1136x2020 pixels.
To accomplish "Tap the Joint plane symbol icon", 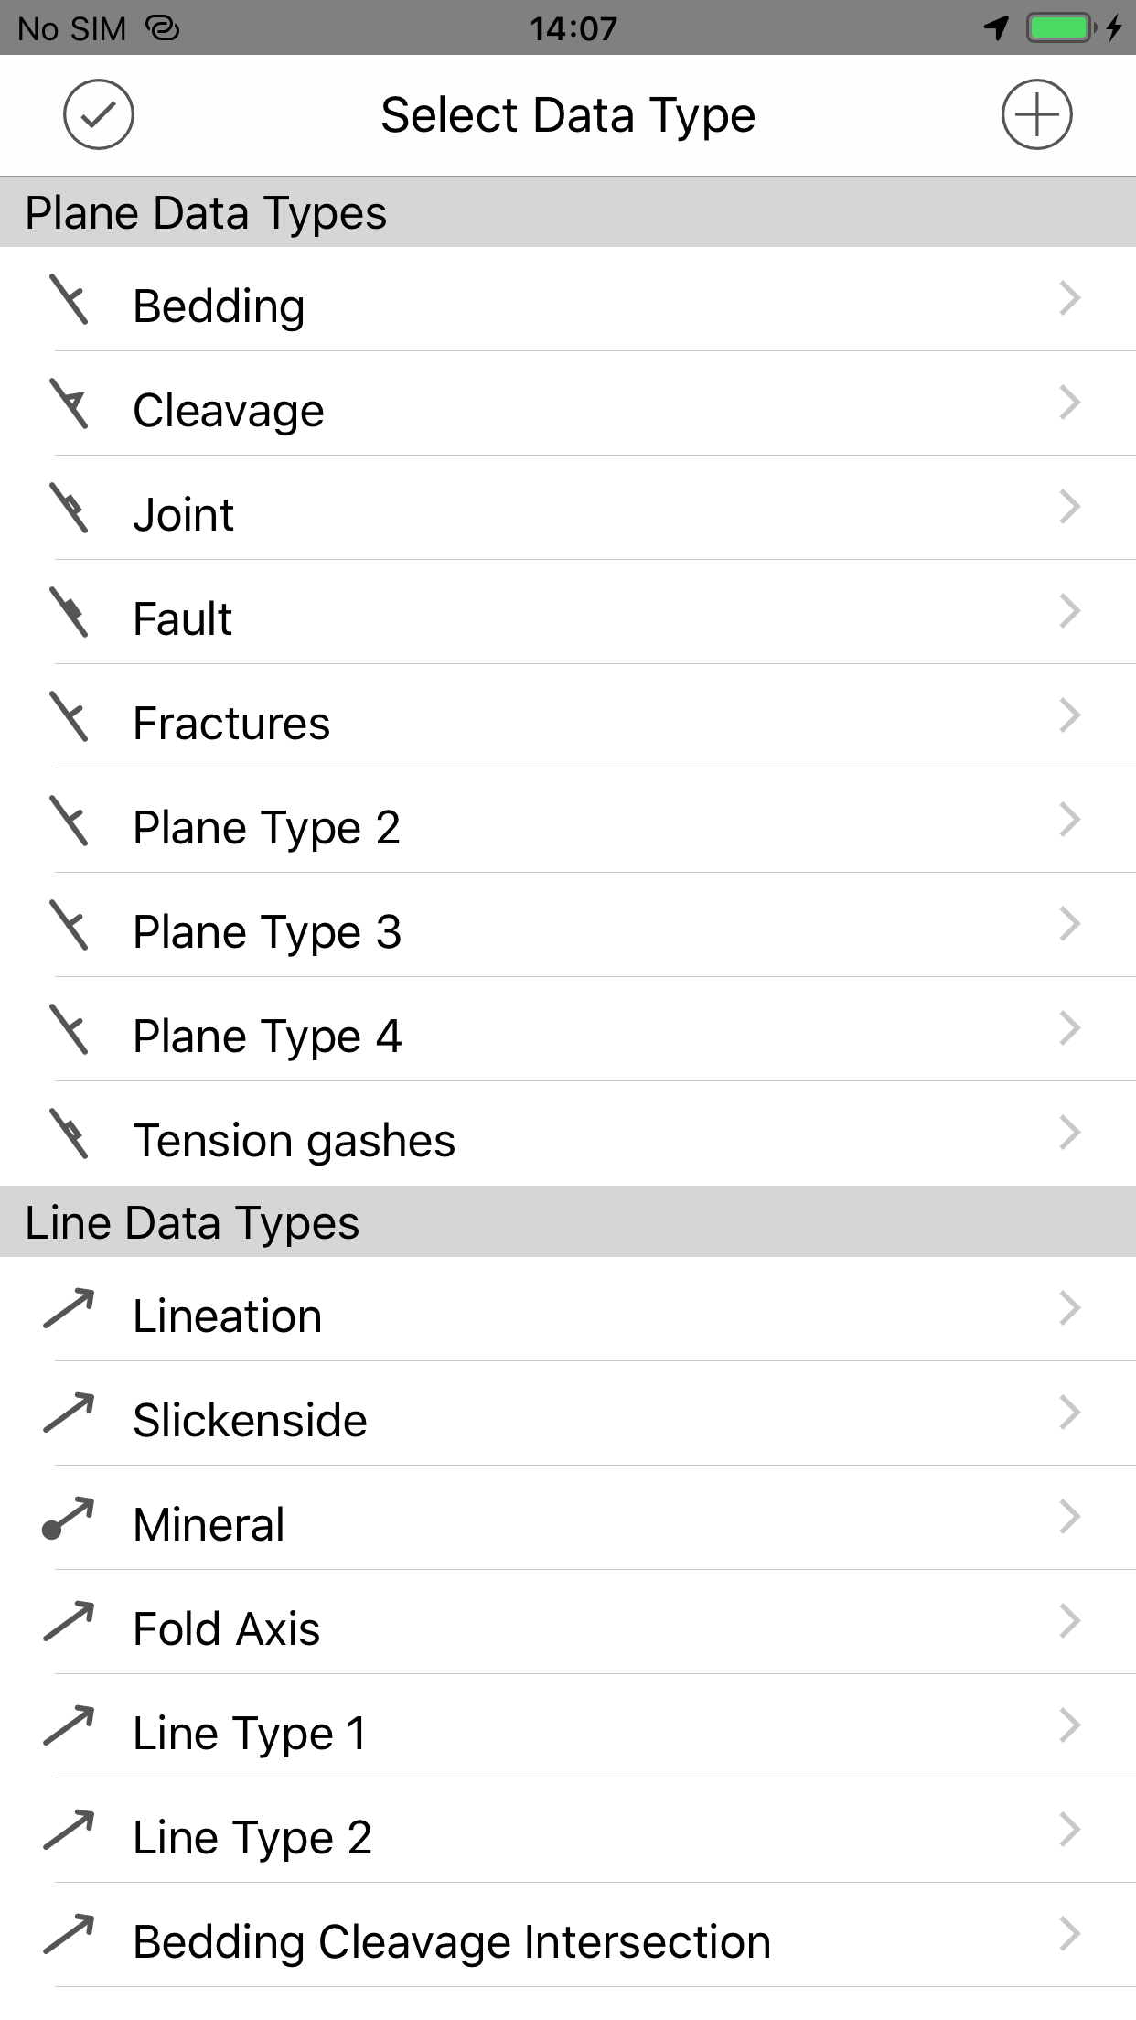I will [70, 509].
